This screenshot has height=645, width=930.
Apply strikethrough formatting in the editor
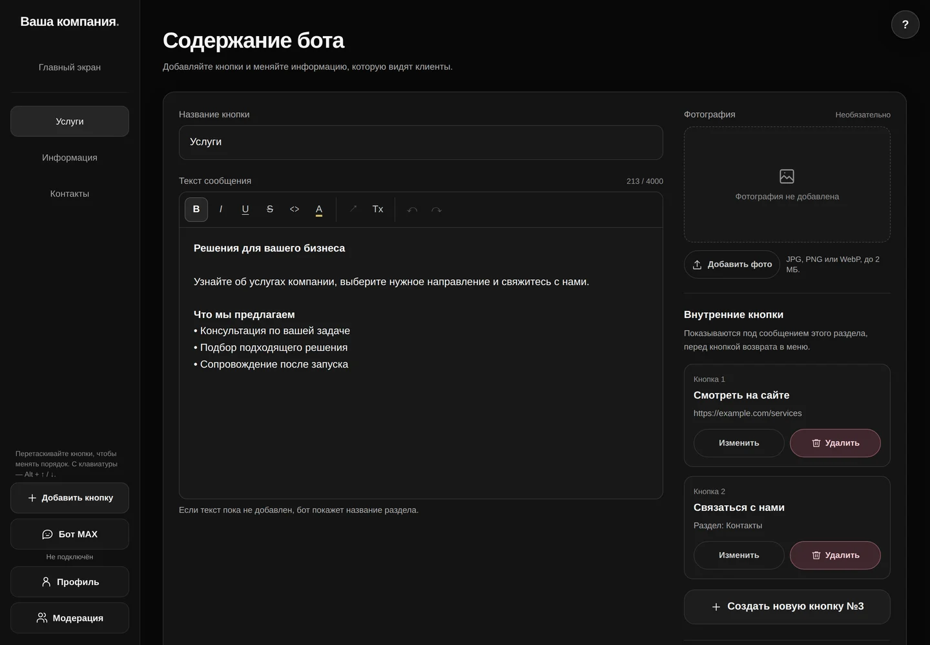[270, 210]
